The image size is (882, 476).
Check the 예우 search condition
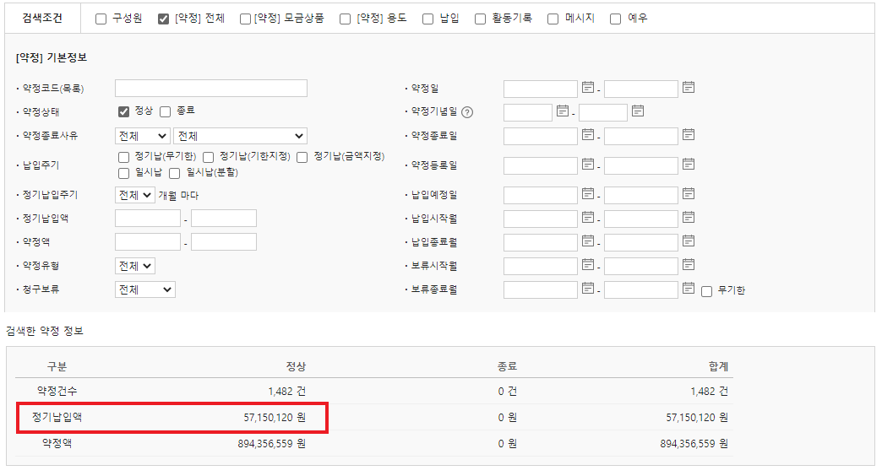(615, 19)
